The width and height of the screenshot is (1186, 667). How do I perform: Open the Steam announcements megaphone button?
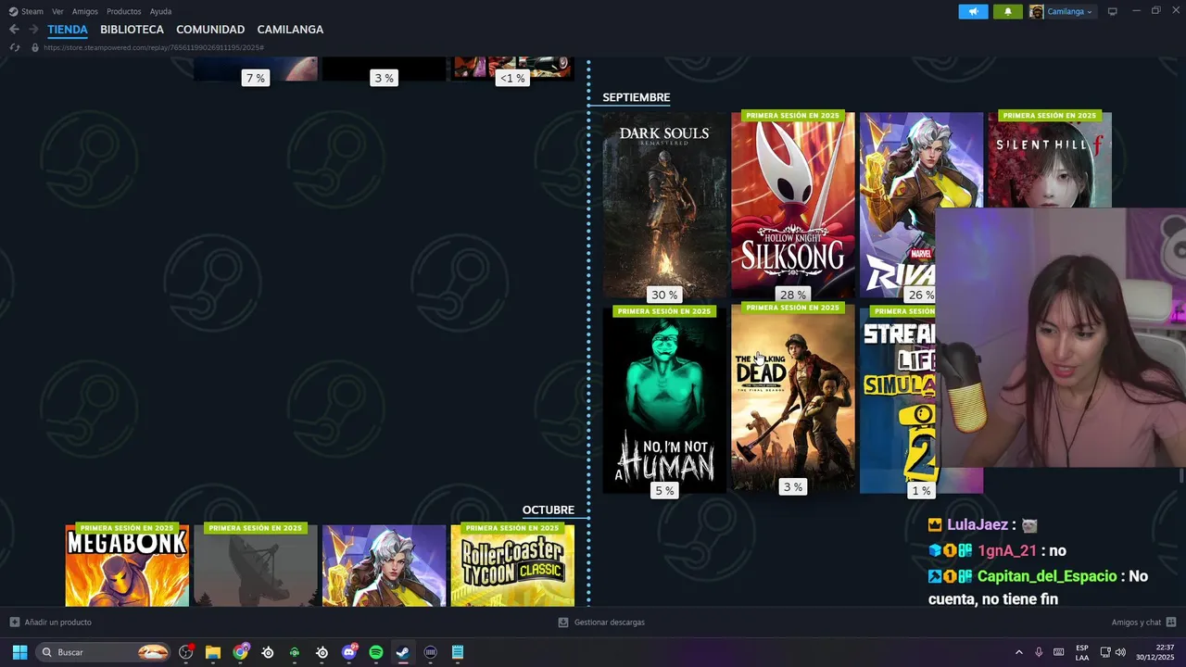coord(973,11)
